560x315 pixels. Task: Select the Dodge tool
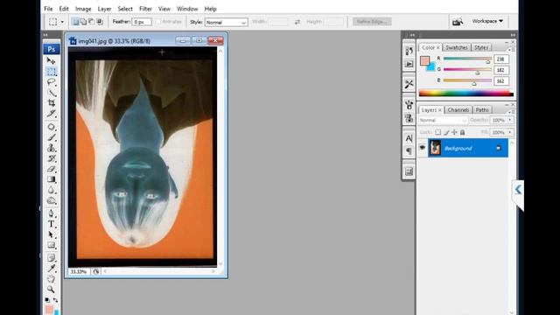51,200
